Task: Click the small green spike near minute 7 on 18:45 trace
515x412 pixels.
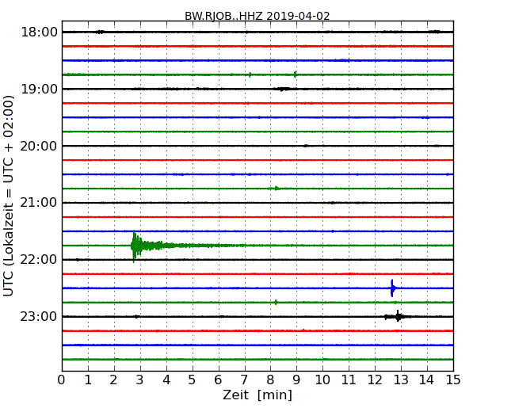Action: (250, 74)
